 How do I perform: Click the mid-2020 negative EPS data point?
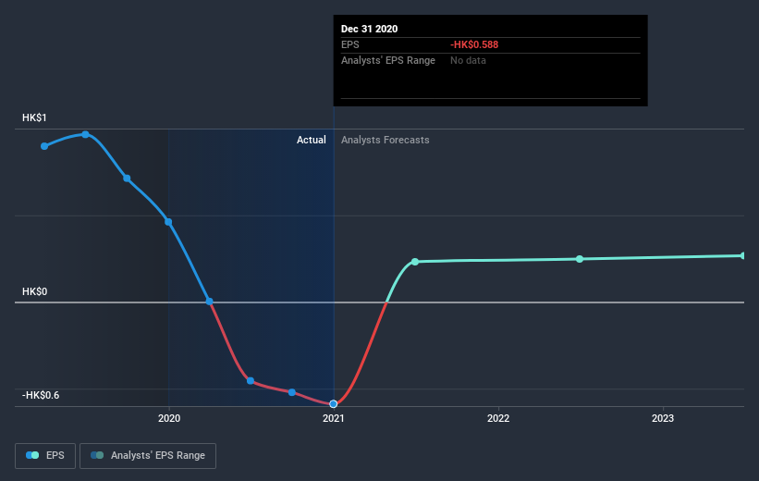pos(251,381)
